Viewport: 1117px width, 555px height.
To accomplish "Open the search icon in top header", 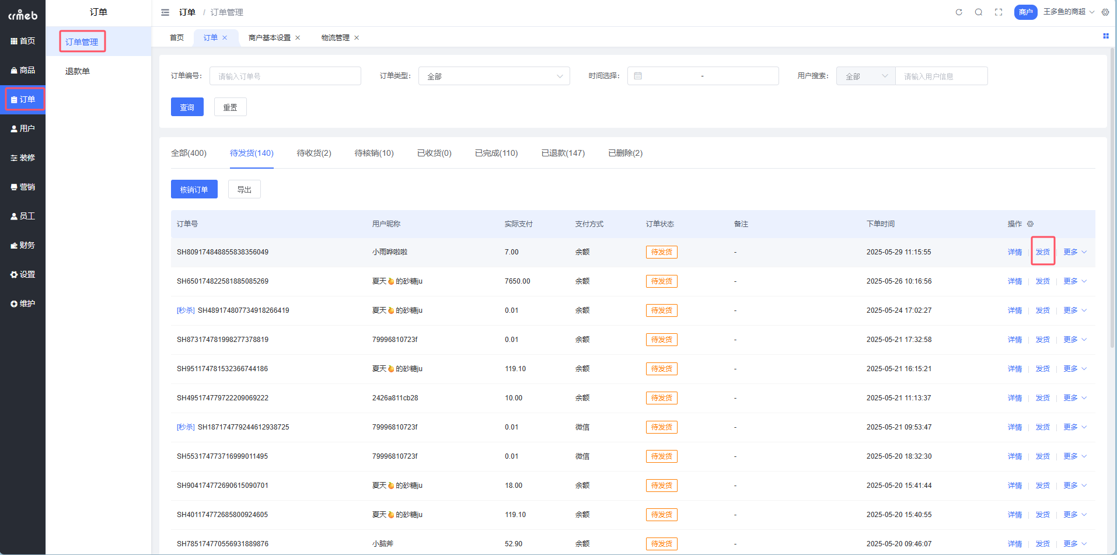I will click(x=979, y=12).
